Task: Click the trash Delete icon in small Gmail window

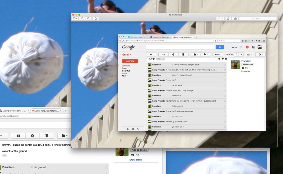Action: (x=183, y=55)
